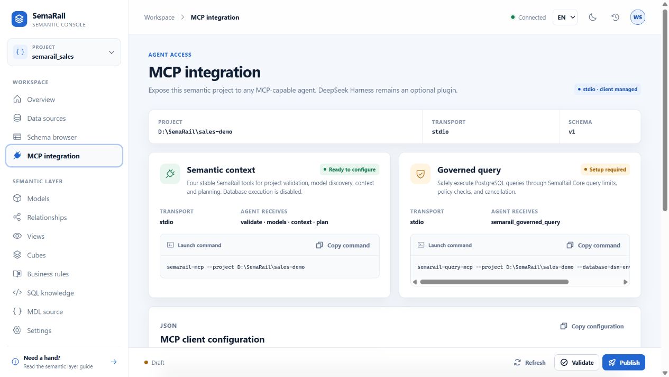Image resolution: width=669 pixels, height=377 pixels.
Task: Click semarail-query-mcp launch command text
Action: [523, 267]
